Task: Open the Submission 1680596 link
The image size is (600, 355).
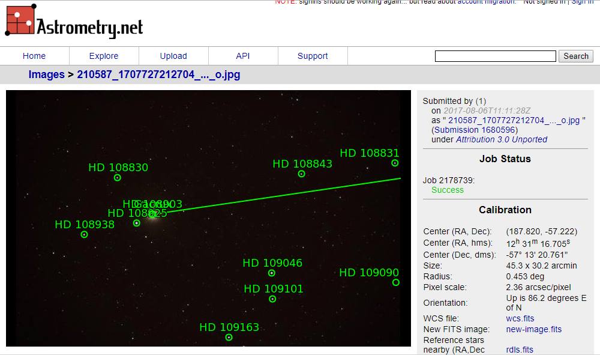Action: click(475, 130)
